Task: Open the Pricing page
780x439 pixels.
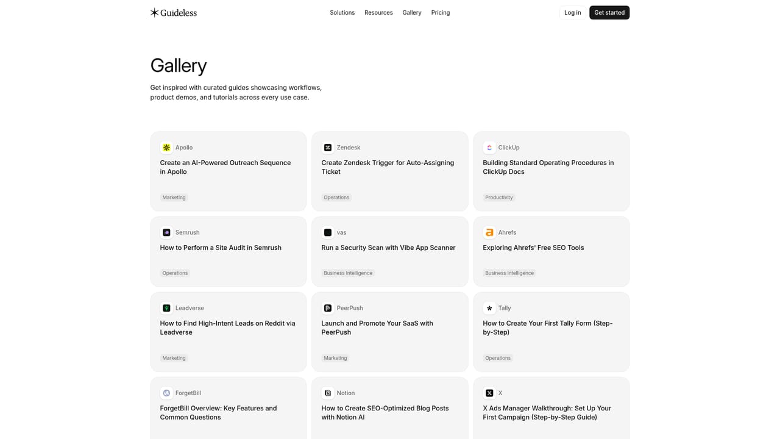Action: pyautogui.click(x=441, y=12)
